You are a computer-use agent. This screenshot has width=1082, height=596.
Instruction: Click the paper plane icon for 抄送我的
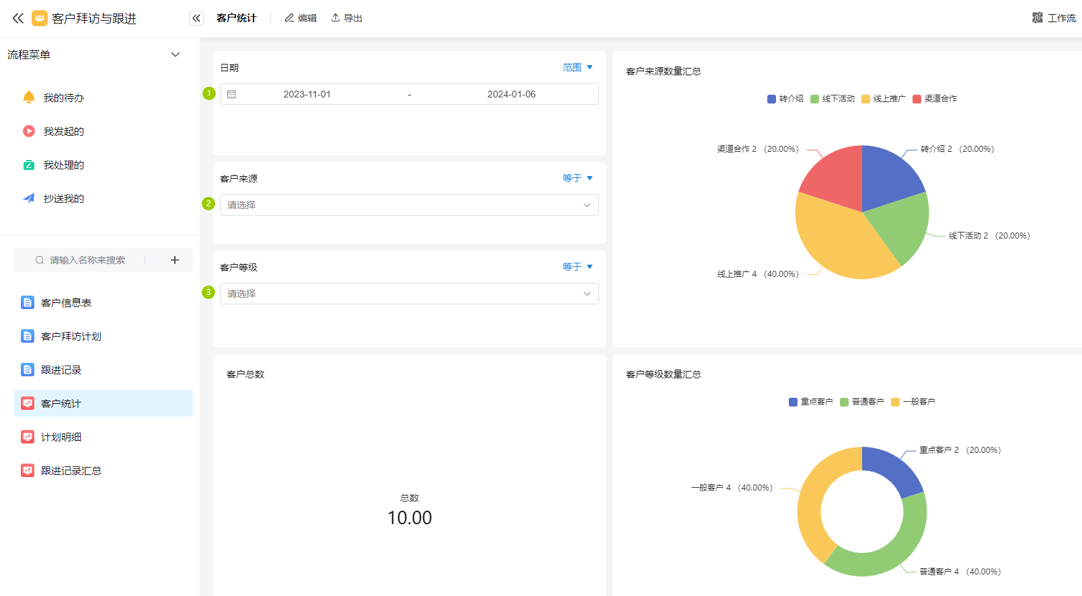[x=29, y=198]
